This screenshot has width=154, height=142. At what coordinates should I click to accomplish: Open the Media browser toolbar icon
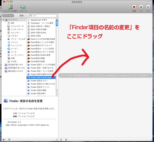click(23, 7)
